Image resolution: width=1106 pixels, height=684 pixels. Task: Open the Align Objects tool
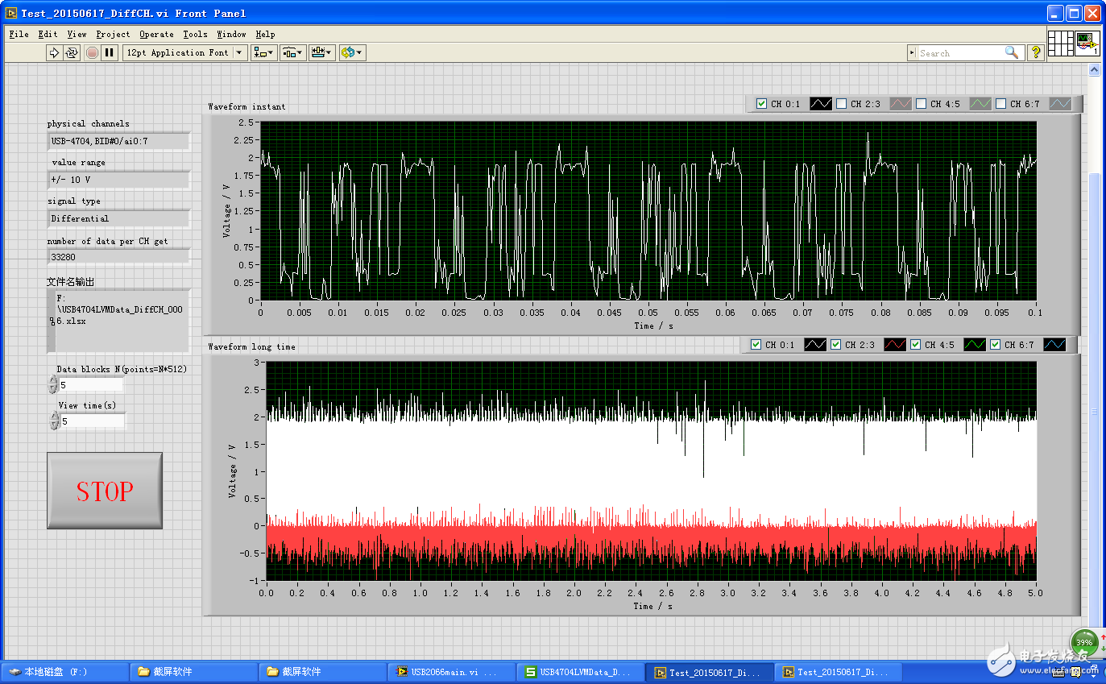pos(263,52)
